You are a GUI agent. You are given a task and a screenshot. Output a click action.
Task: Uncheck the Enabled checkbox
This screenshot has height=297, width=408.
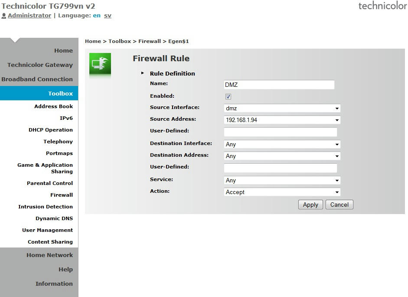(228, 96)
